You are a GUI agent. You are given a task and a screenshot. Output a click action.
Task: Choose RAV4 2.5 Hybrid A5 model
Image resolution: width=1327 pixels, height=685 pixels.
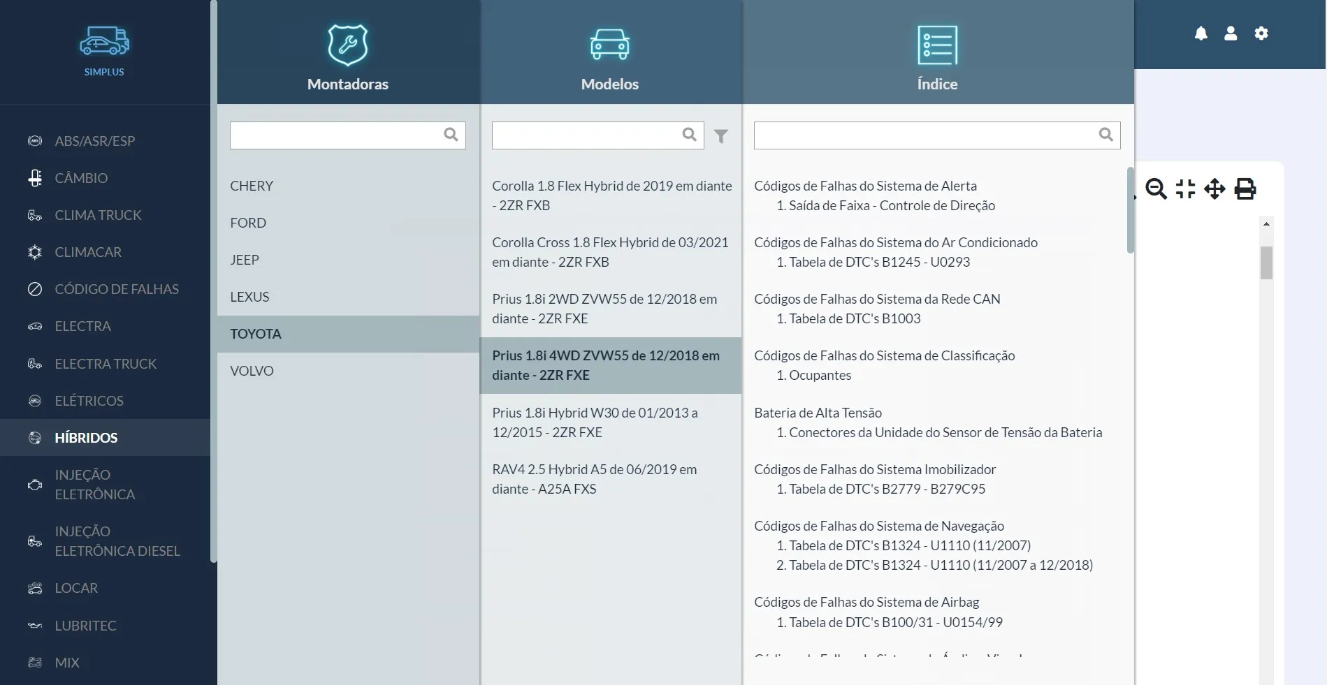[x=594, y=479]
